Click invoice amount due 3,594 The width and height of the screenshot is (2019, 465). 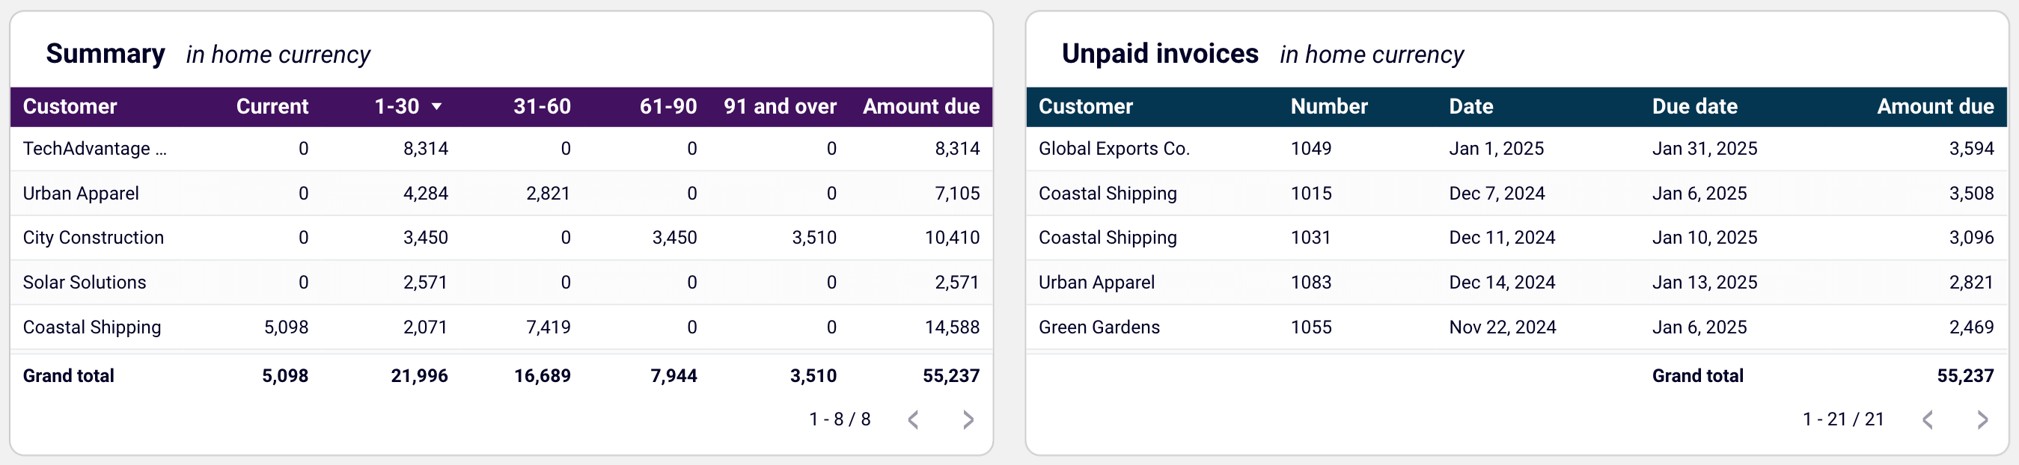(1971, 149)
